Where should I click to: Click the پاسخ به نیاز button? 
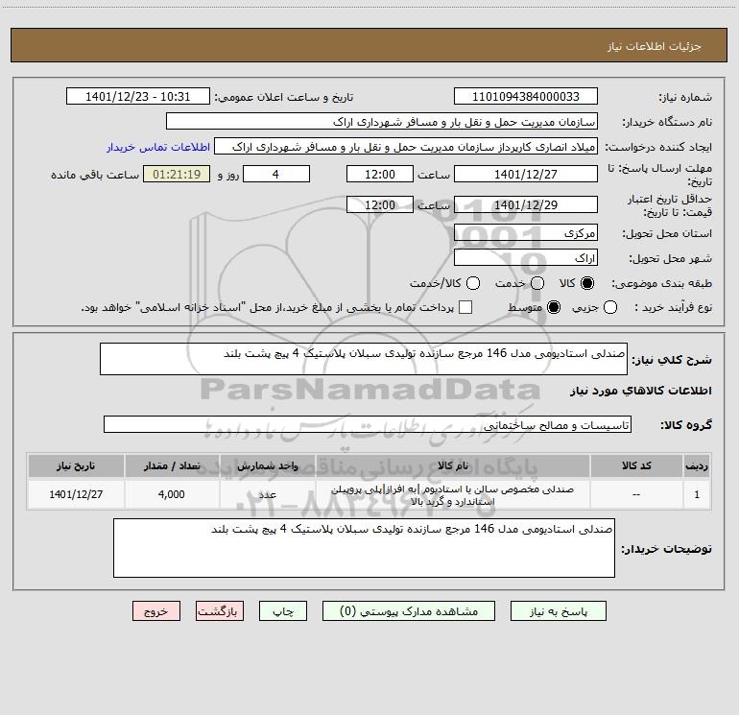point(559,611)
